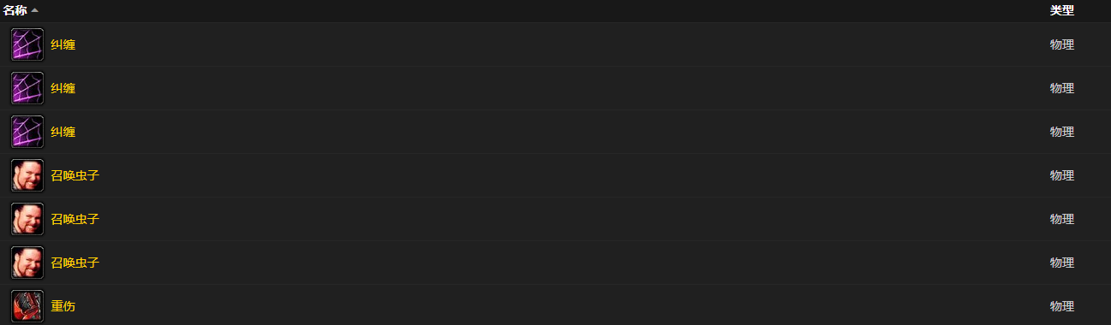Click the 重伤 ability icon
This screenshot has height=325, width=1111.
[x=27, y=306]
